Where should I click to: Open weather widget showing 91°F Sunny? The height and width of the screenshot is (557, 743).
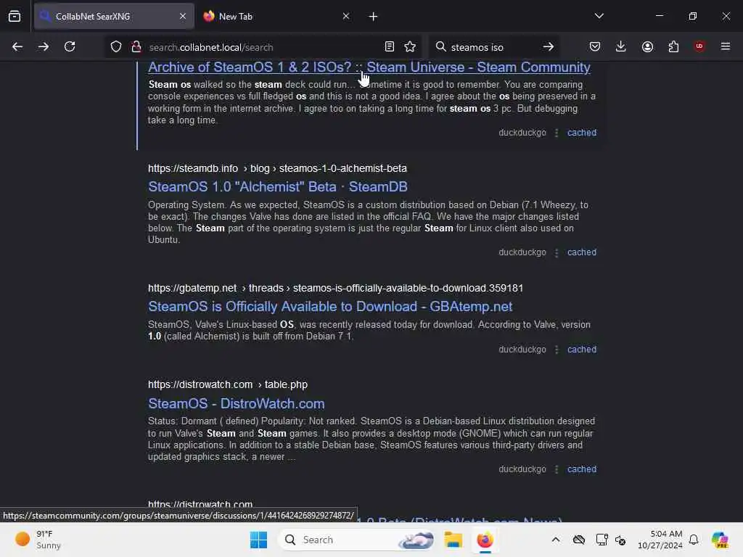point(38,540)
